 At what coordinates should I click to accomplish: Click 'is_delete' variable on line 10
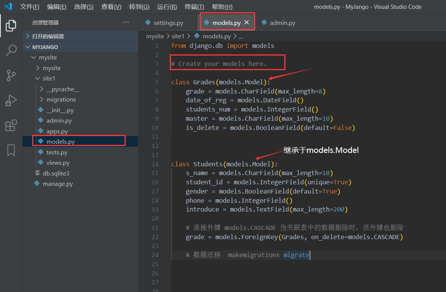(203, 128)
